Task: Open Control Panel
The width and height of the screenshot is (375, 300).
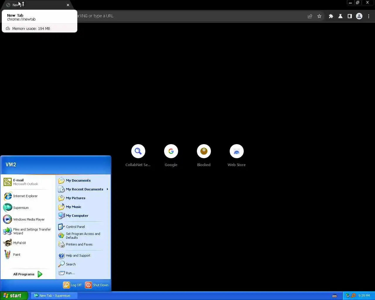Action: pyautogui.click(x=83, y=227)
